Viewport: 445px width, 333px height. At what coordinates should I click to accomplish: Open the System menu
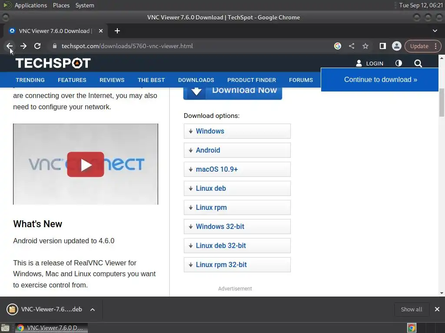coord(85,5)
